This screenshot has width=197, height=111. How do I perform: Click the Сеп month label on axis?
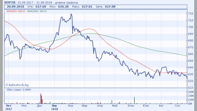[x=177, y=106]
